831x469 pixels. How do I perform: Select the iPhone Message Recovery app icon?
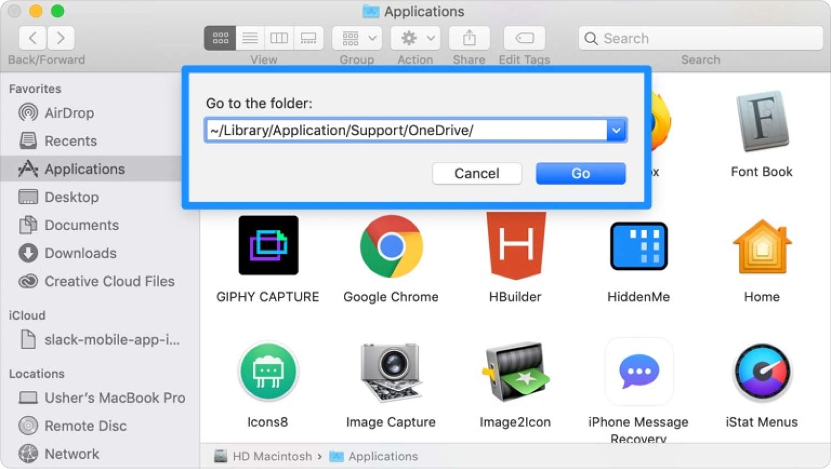tap(639, 371)
